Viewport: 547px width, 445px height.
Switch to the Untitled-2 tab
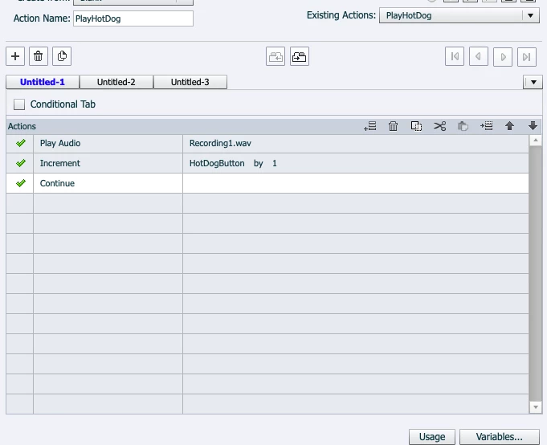116,82
